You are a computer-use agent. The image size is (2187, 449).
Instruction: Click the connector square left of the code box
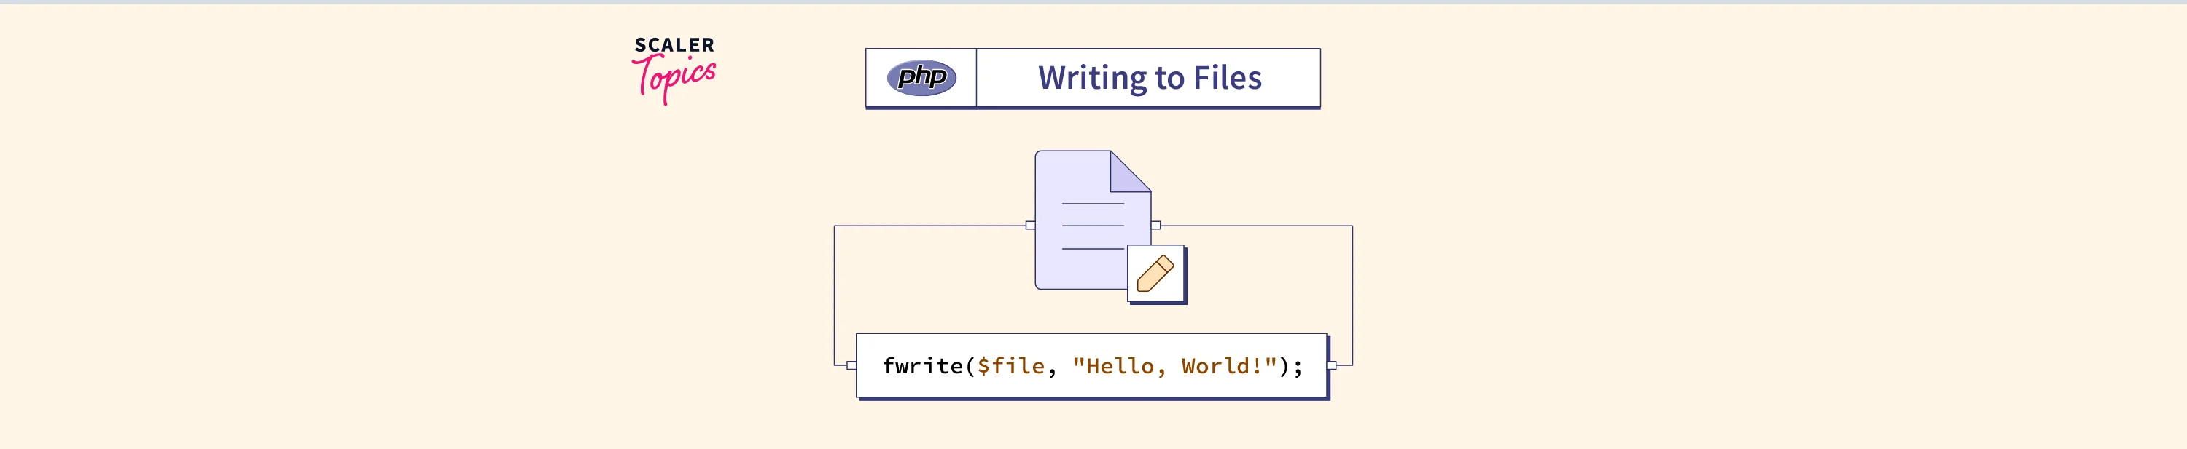coord(851,365)
